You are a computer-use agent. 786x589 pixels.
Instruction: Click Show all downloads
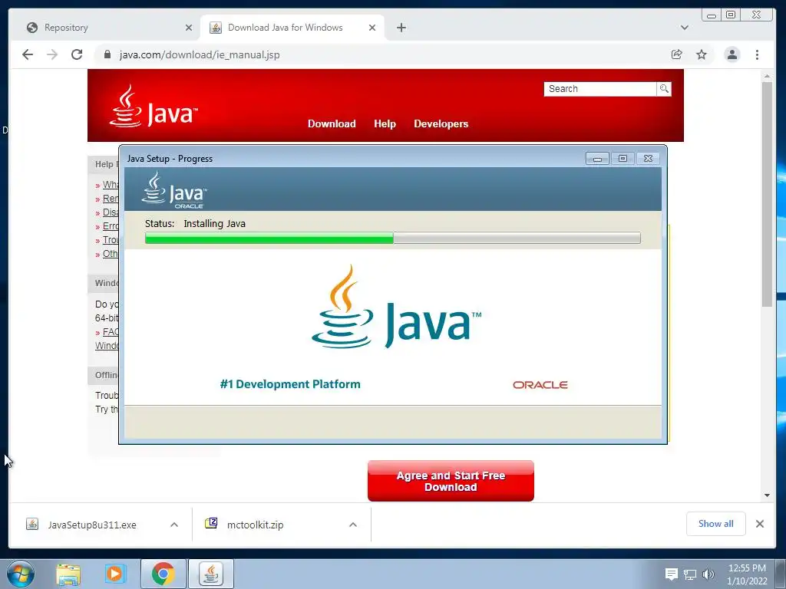(715, 523)
